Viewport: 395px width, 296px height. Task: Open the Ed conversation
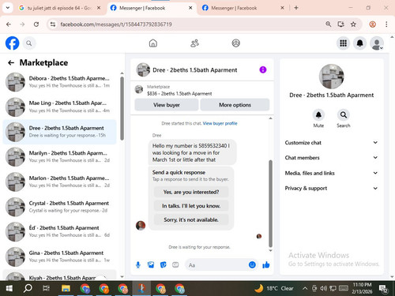point(59,231)
